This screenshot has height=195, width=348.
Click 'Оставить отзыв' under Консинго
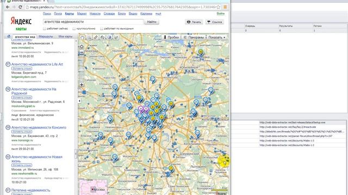click(x=22, y=132)
